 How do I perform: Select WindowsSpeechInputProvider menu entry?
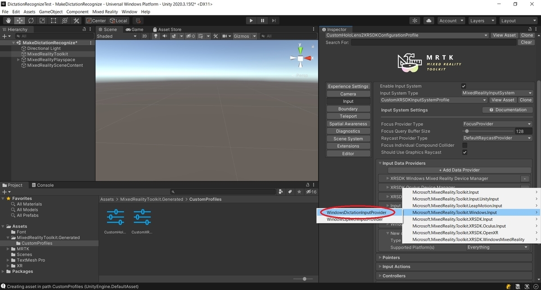359,219
